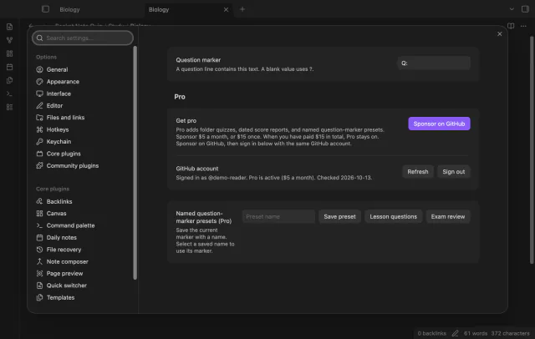535x339 pixels.
Task: Close the settings dialog
Action: point(500,34)
